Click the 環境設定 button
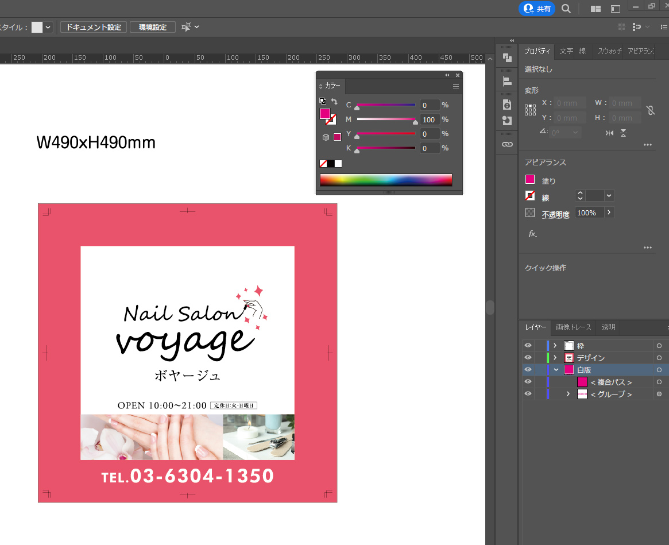The image size is (669, 545). [153, 27]
